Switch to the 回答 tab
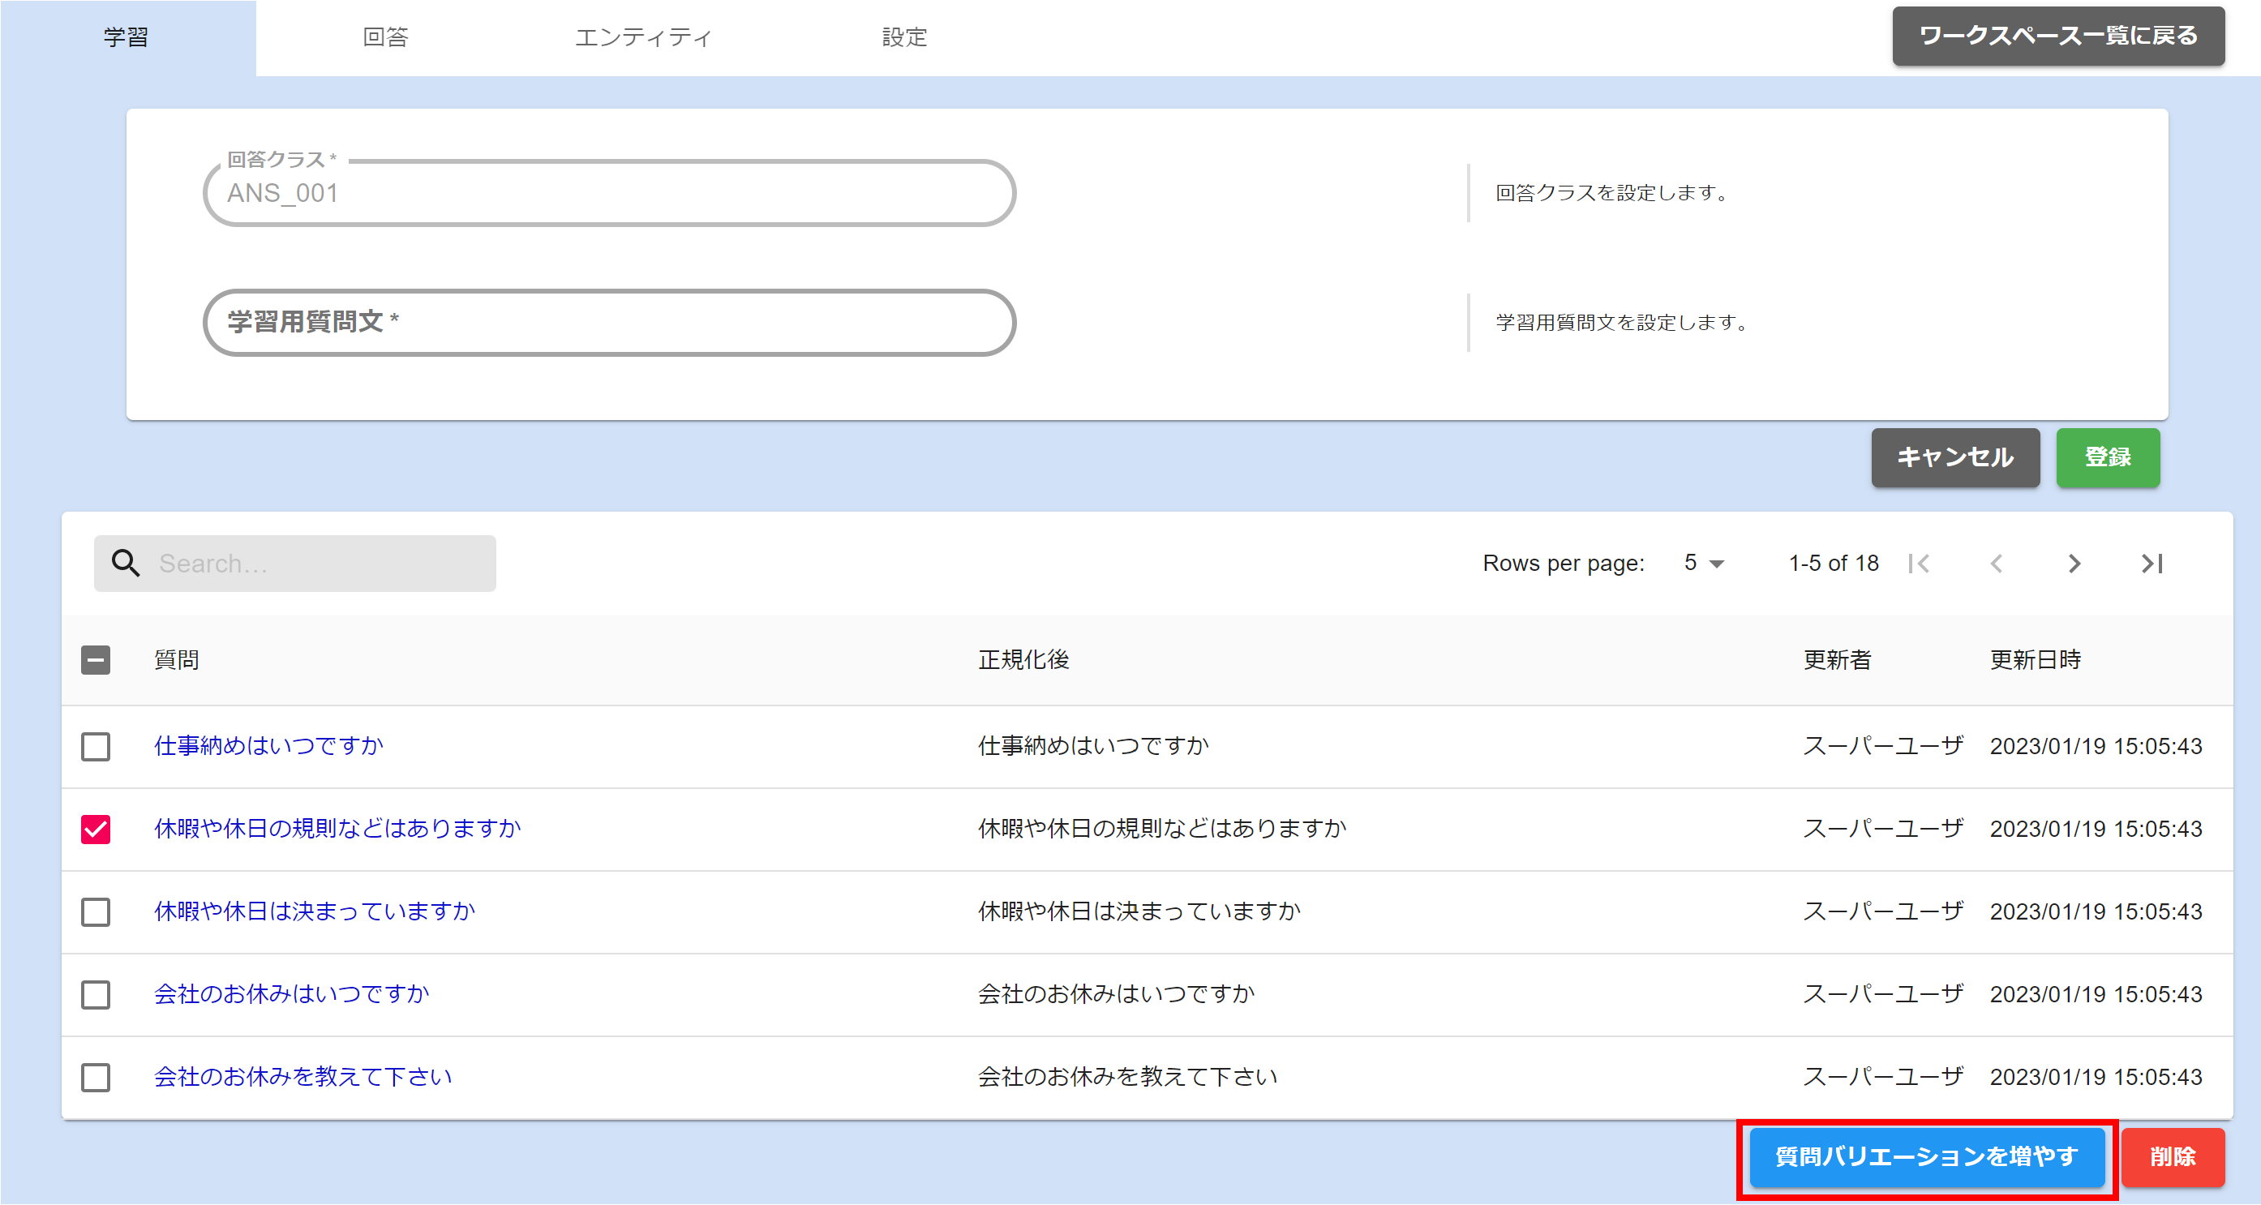Viewport: 2261px width, 1205px height. tap(385, 36)
